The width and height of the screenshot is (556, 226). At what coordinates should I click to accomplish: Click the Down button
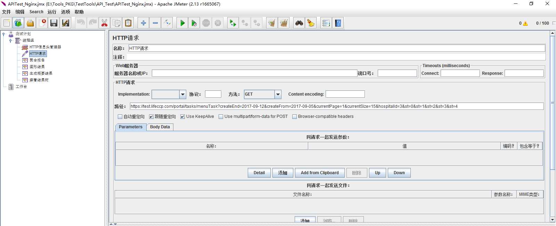coord(399,173)
